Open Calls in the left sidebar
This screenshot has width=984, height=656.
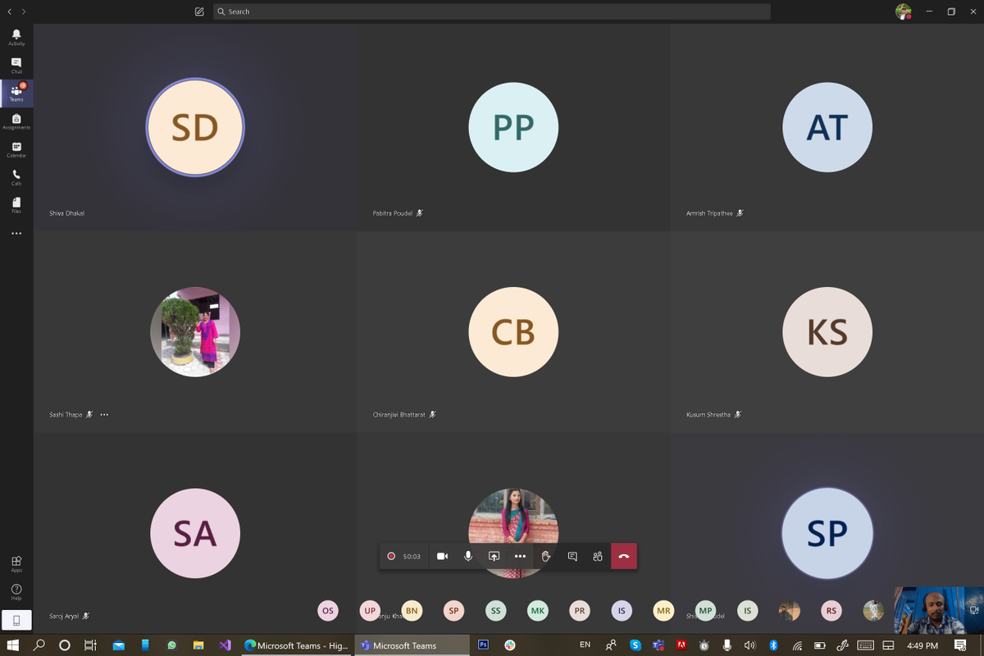(x=16, y=177)
